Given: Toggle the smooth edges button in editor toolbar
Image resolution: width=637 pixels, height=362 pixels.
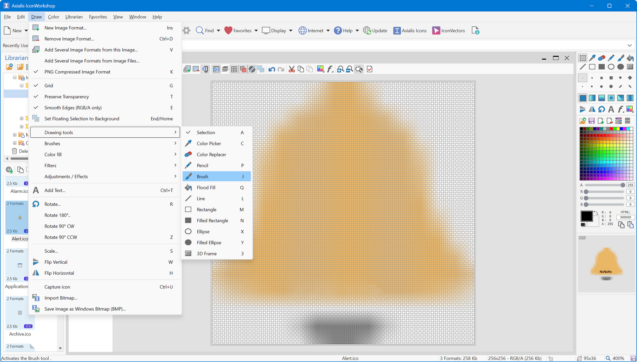Looking at the screenshot, I should (x=252, y=69).
